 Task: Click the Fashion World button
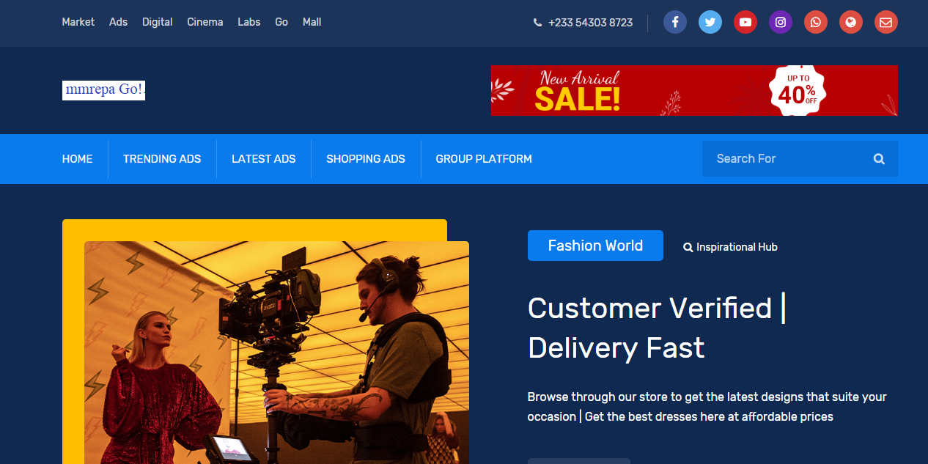pyautogui.click(x=595, y=246)
